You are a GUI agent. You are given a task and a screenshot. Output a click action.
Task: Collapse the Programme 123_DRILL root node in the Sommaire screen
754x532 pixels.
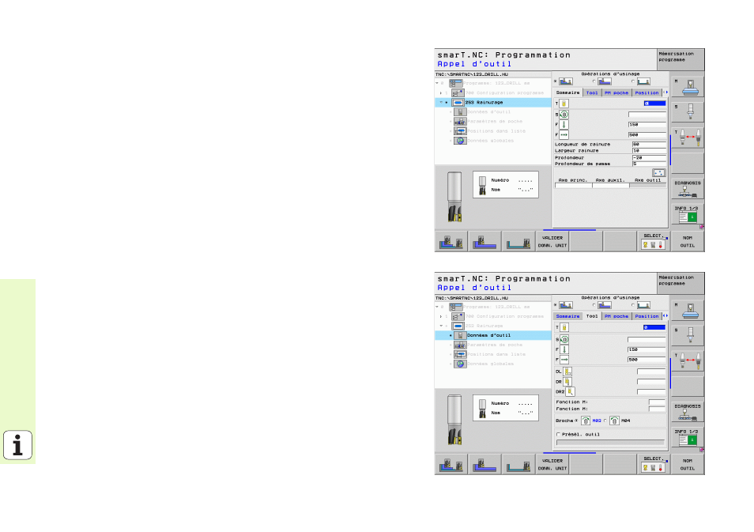tap(437, 83)
